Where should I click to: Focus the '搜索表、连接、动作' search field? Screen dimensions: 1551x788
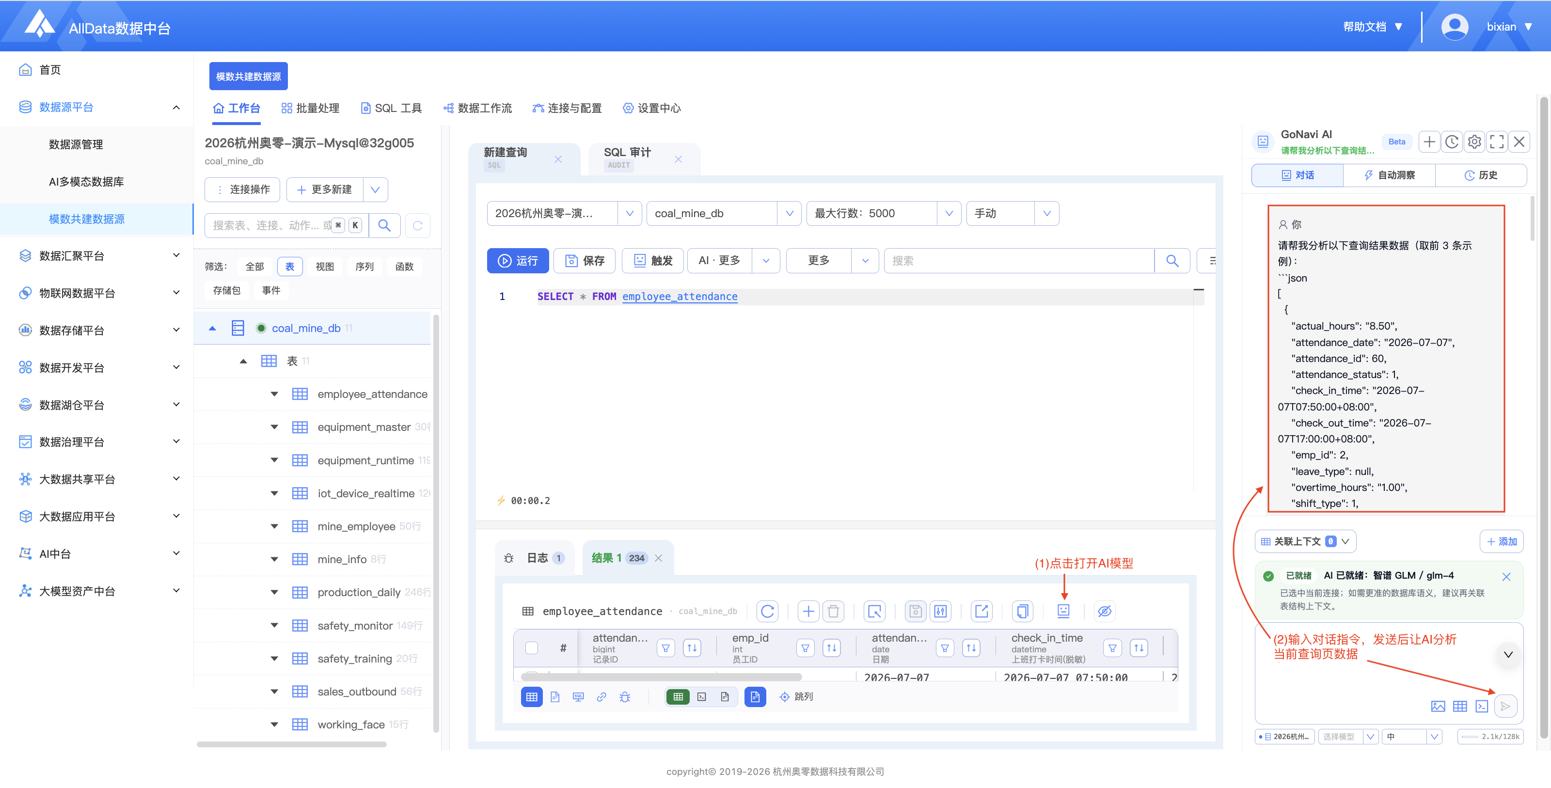pyautogui.click(x=286, y=226)
